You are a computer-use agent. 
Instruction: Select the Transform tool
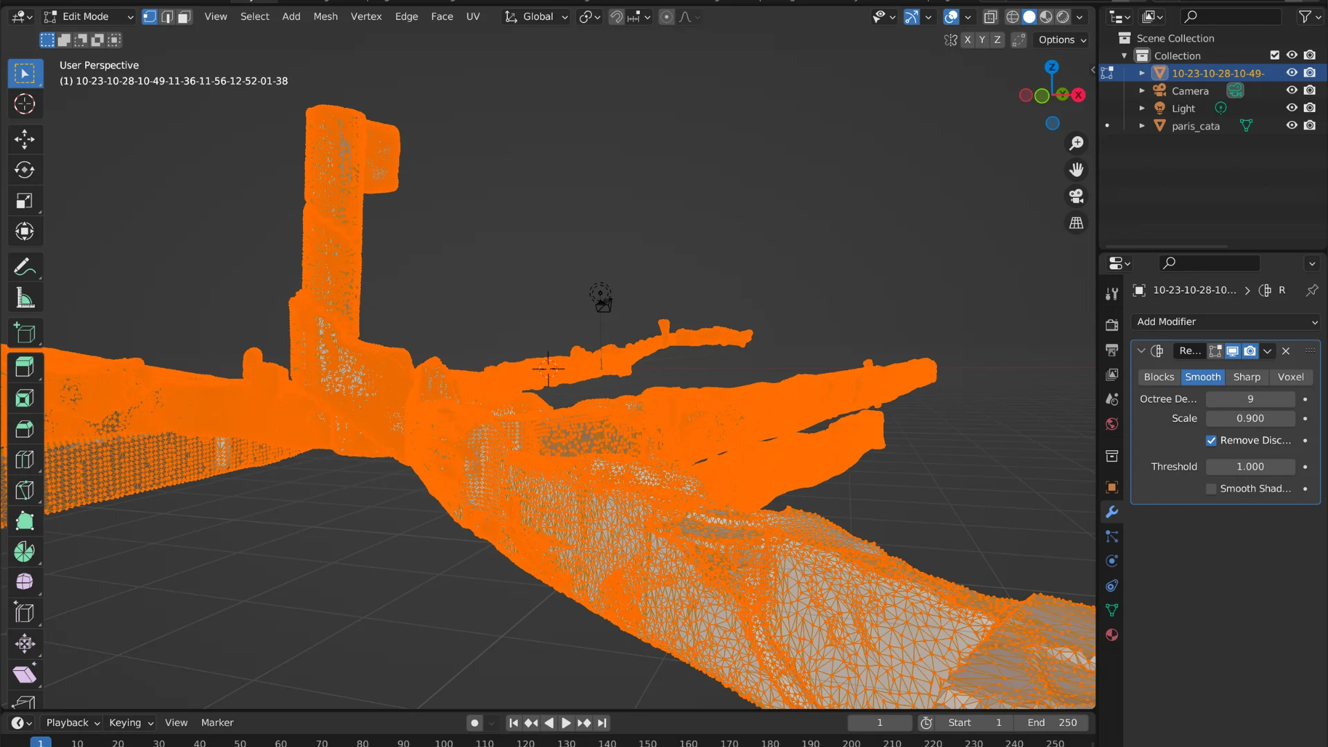click(25, 232)
